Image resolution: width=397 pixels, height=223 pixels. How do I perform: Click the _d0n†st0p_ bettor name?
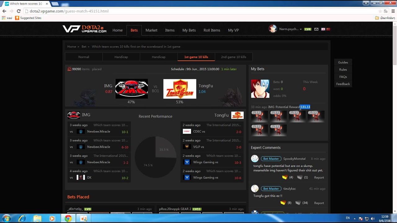(75, 209)
